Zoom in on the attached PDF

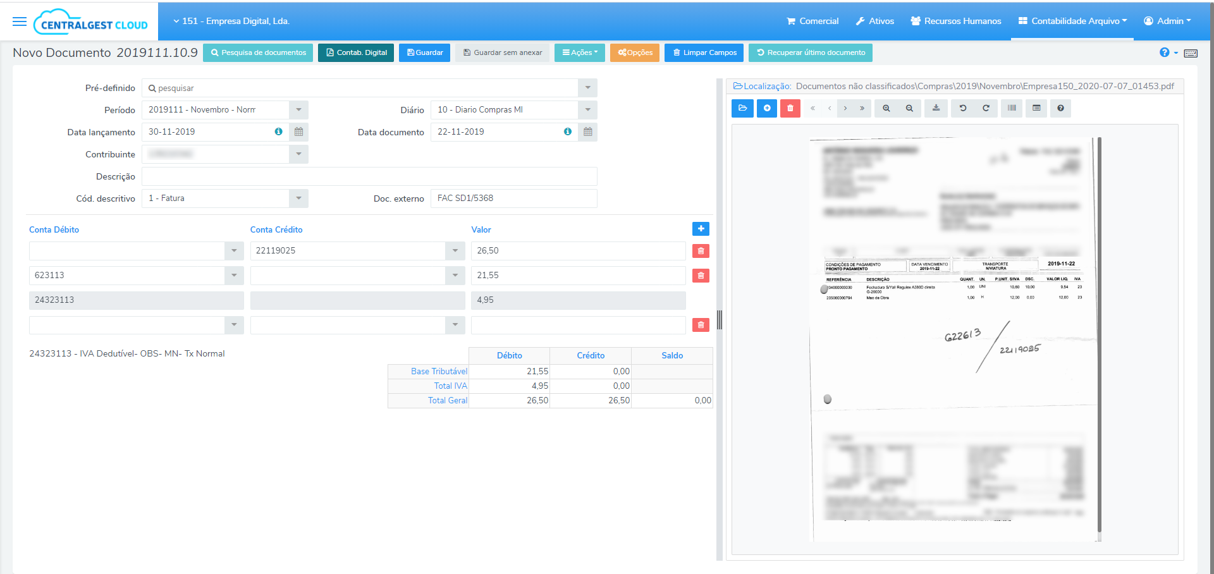(886, 108)
